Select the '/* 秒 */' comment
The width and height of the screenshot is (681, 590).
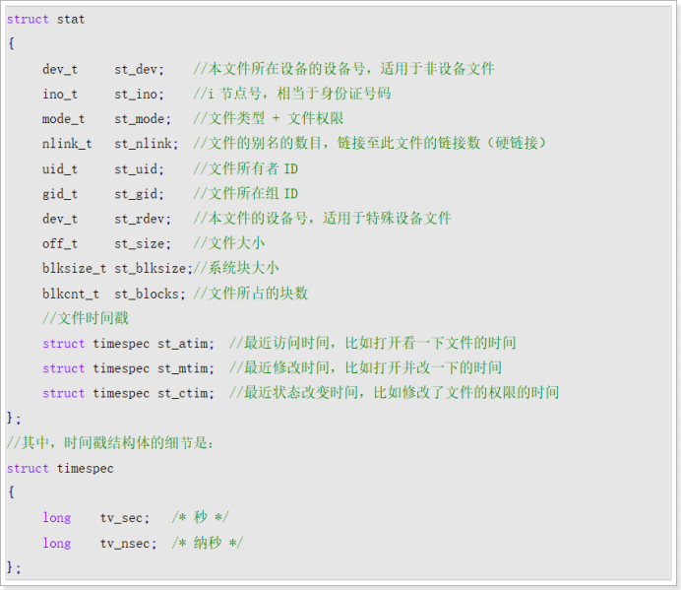click(x=200, y=517)
